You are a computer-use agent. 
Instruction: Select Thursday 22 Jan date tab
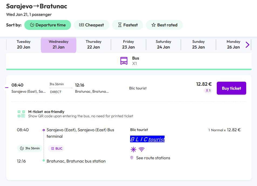pyautogui.click(x=93, y=44)
